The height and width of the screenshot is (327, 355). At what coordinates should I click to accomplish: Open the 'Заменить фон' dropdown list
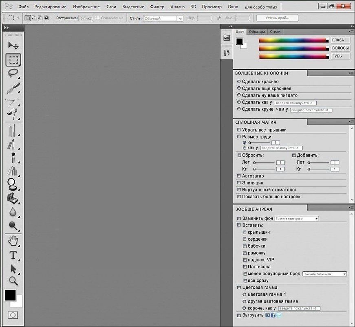click(296, 219)
